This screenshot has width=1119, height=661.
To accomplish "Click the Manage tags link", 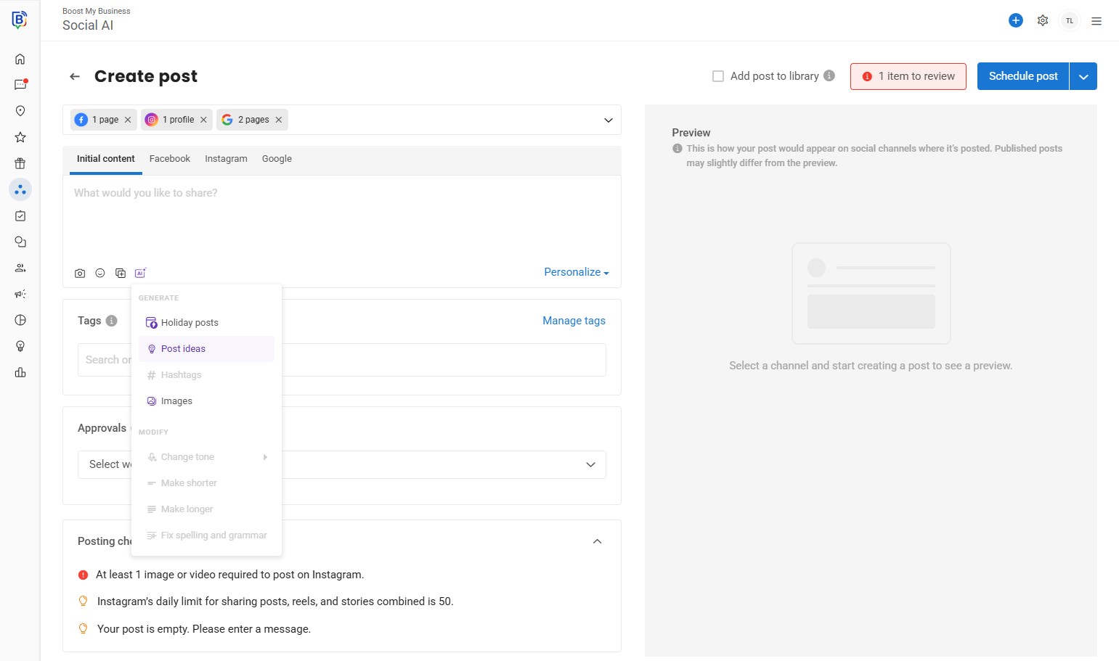I will [574, 321].
